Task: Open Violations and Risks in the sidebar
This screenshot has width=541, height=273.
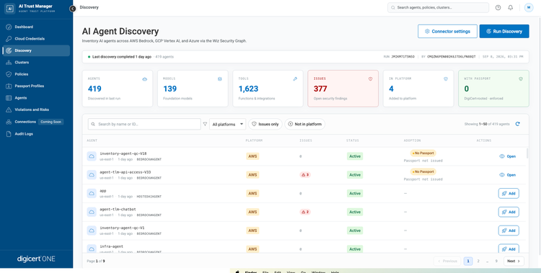Action: 36,109
